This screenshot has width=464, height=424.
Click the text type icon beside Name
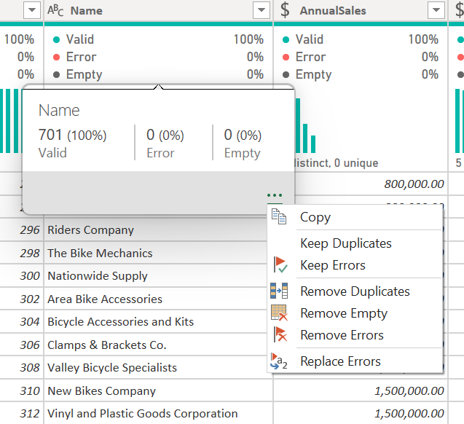point(55,10)
